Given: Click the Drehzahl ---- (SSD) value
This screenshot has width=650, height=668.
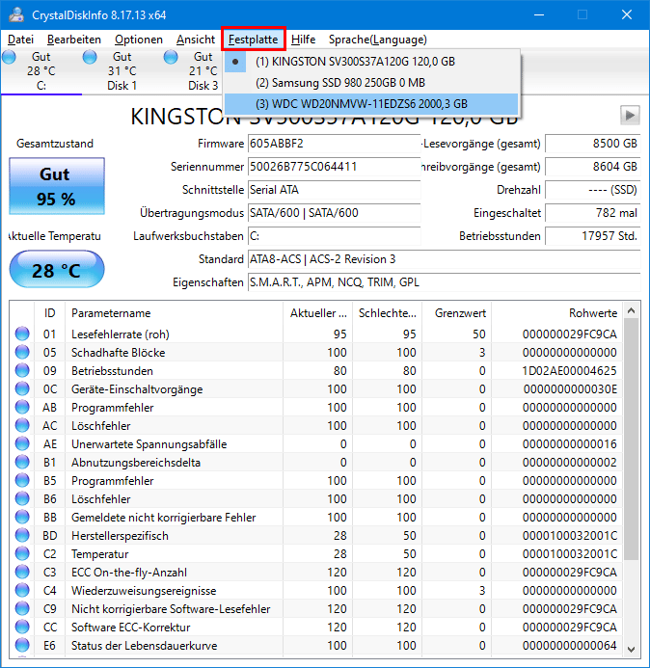Looking at the screenshot, I should pyautogui.click(x=592, y=190).
